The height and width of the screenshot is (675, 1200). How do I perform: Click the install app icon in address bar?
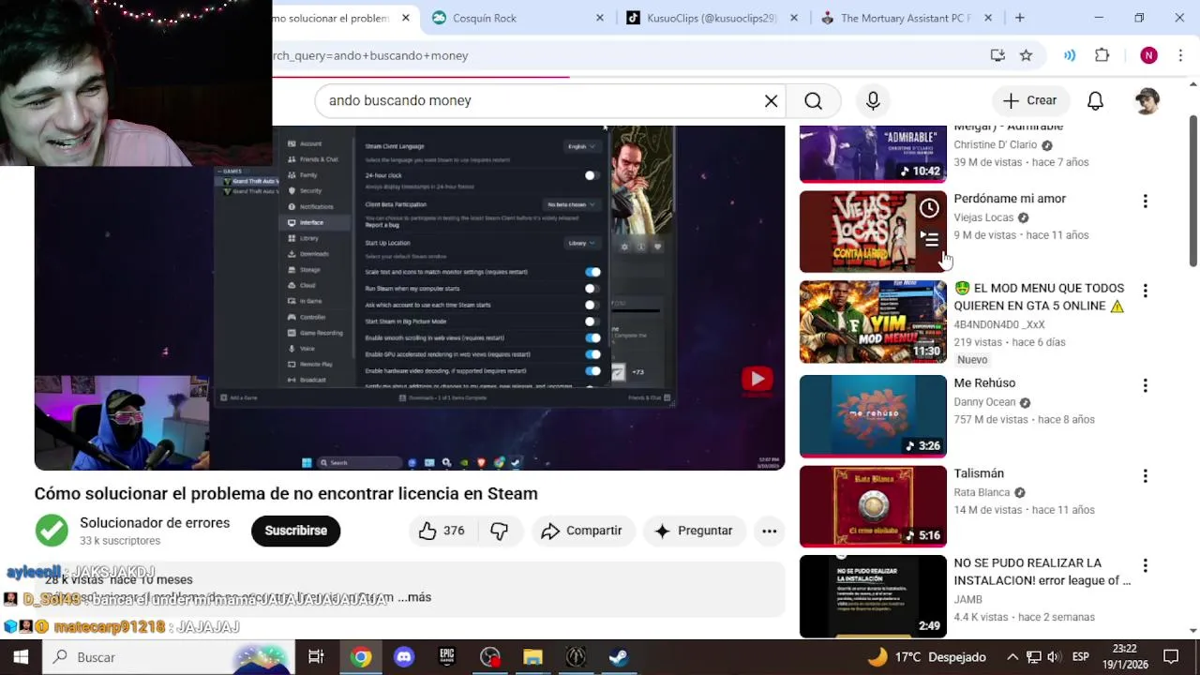[x=997, y=55]
